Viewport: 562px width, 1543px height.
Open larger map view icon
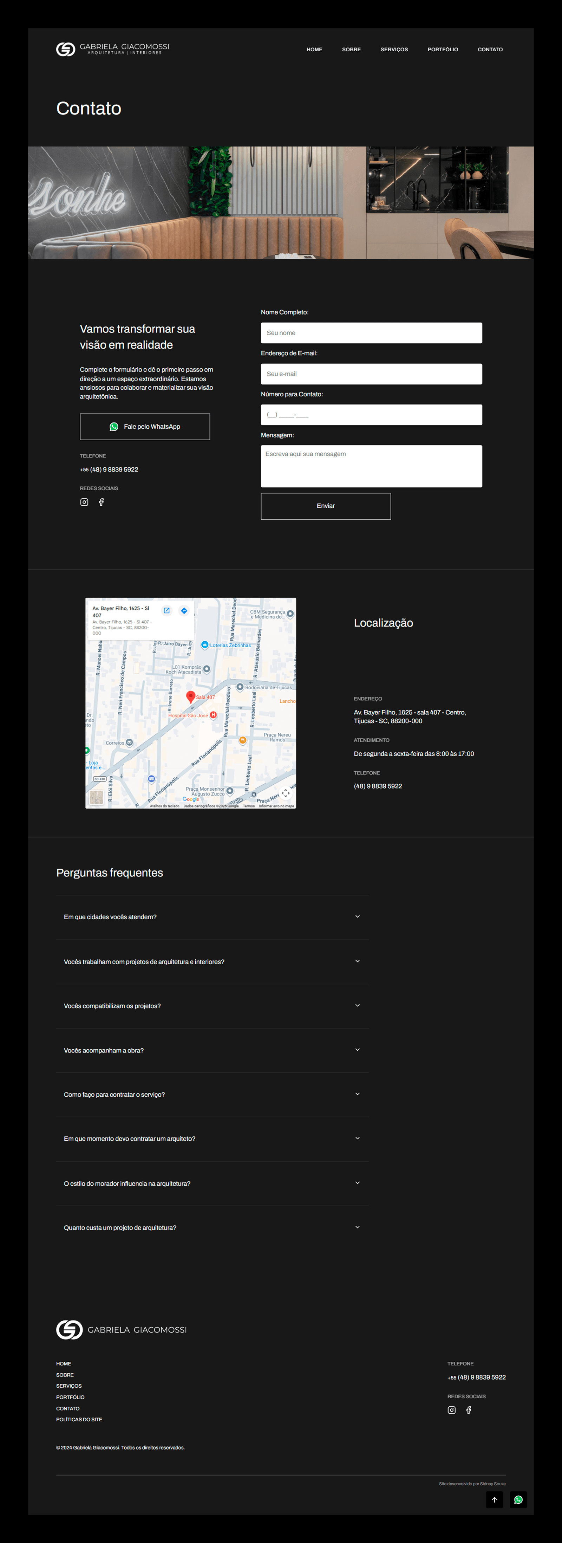(x=167, y=610)
